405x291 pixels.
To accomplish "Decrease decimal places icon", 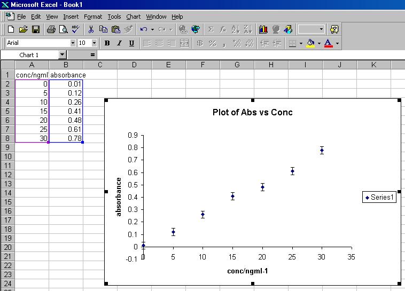I will pos(249,43).
